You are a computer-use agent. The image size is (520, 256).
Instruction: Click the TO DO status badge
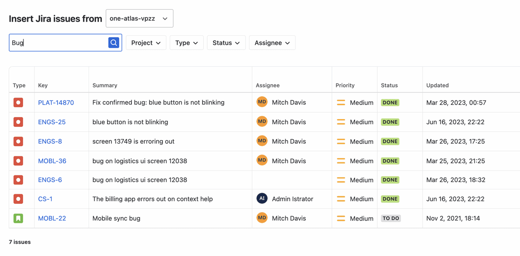coord(391,218)
